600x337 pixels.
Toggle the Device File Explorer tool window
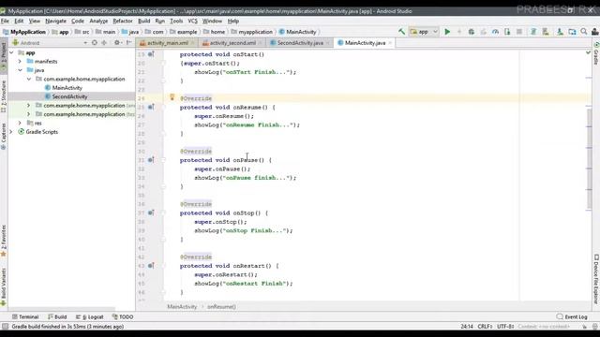click(x=596, y=279)
